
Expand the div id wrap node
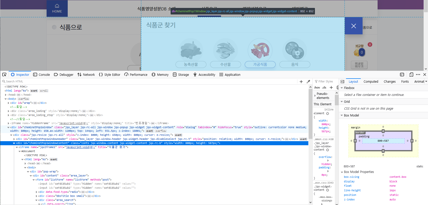8,103
